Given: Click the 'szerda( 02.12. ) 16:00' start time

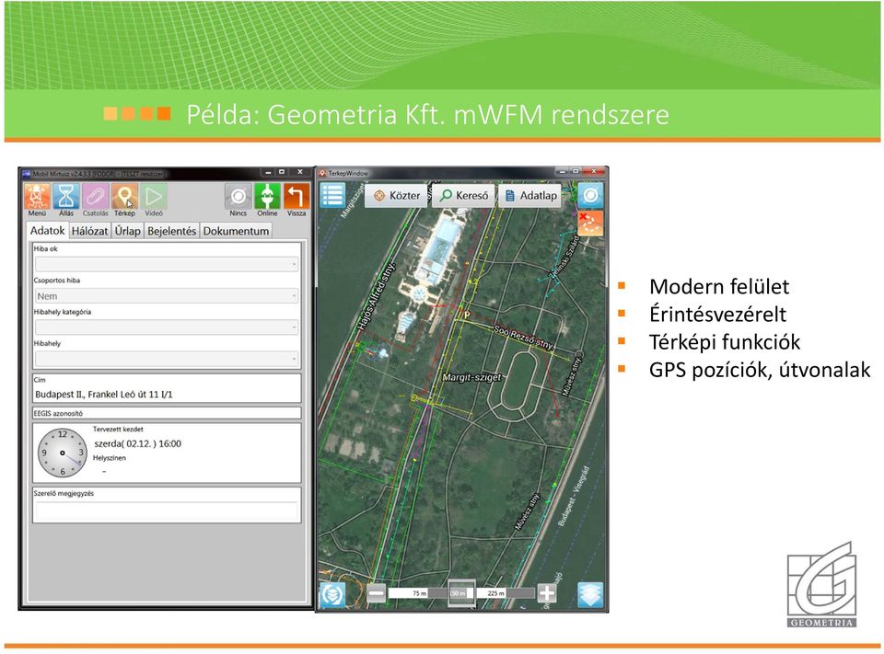Looking at the screenshot, I should (137, 444).
